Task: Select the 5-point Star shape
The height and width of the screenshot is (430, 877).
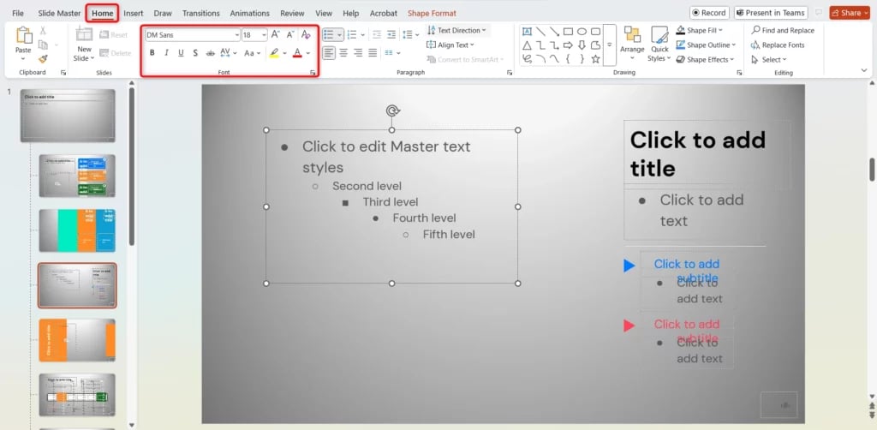Action: pyautogui.click(x=596, y=59)
